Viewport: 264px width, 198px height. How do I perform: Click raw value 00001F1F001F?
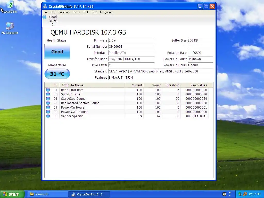pos(197,116)
